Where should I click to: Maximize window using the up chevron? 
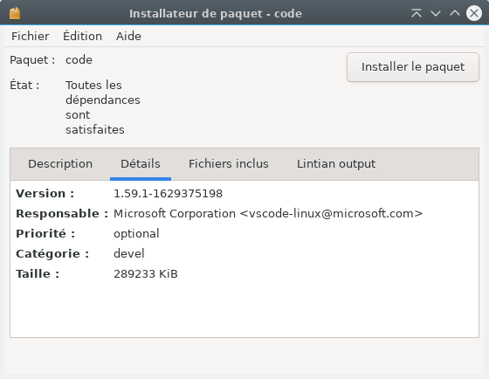pos(455,13)
